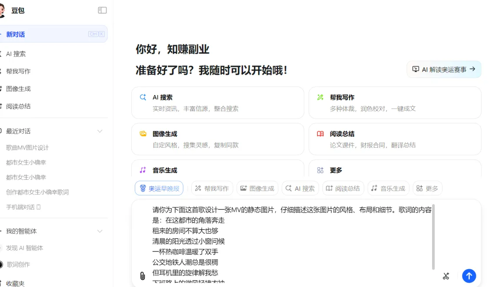The width and height of the screenshot is (489, 287).
Task: Collapse the sidebar with the panel icon
Action: tap(102, 10)
